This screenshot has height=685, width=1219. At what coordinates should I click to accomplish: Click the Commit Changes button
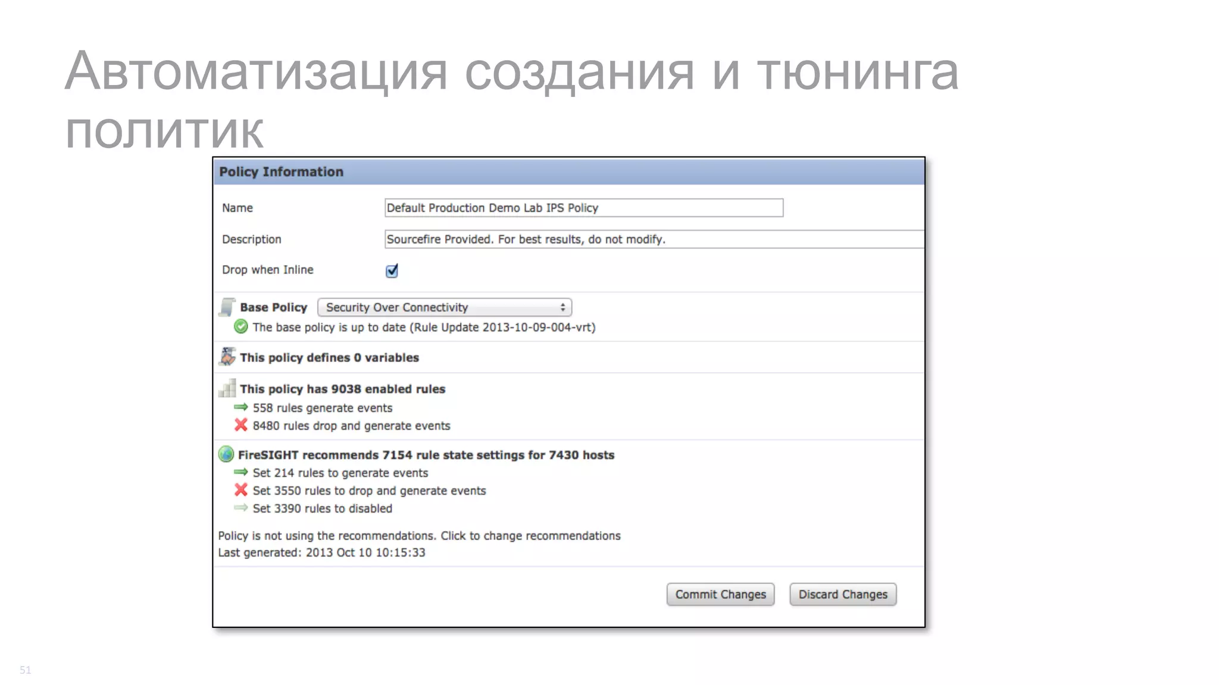coord(720,595)
